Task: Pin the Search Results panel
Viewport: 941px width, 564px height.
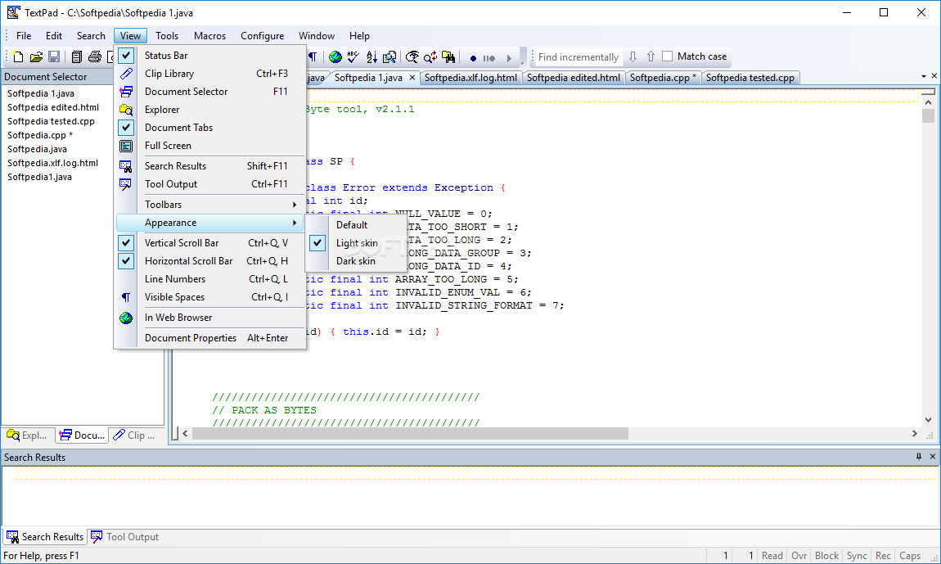Action: (x=919, y=457)
